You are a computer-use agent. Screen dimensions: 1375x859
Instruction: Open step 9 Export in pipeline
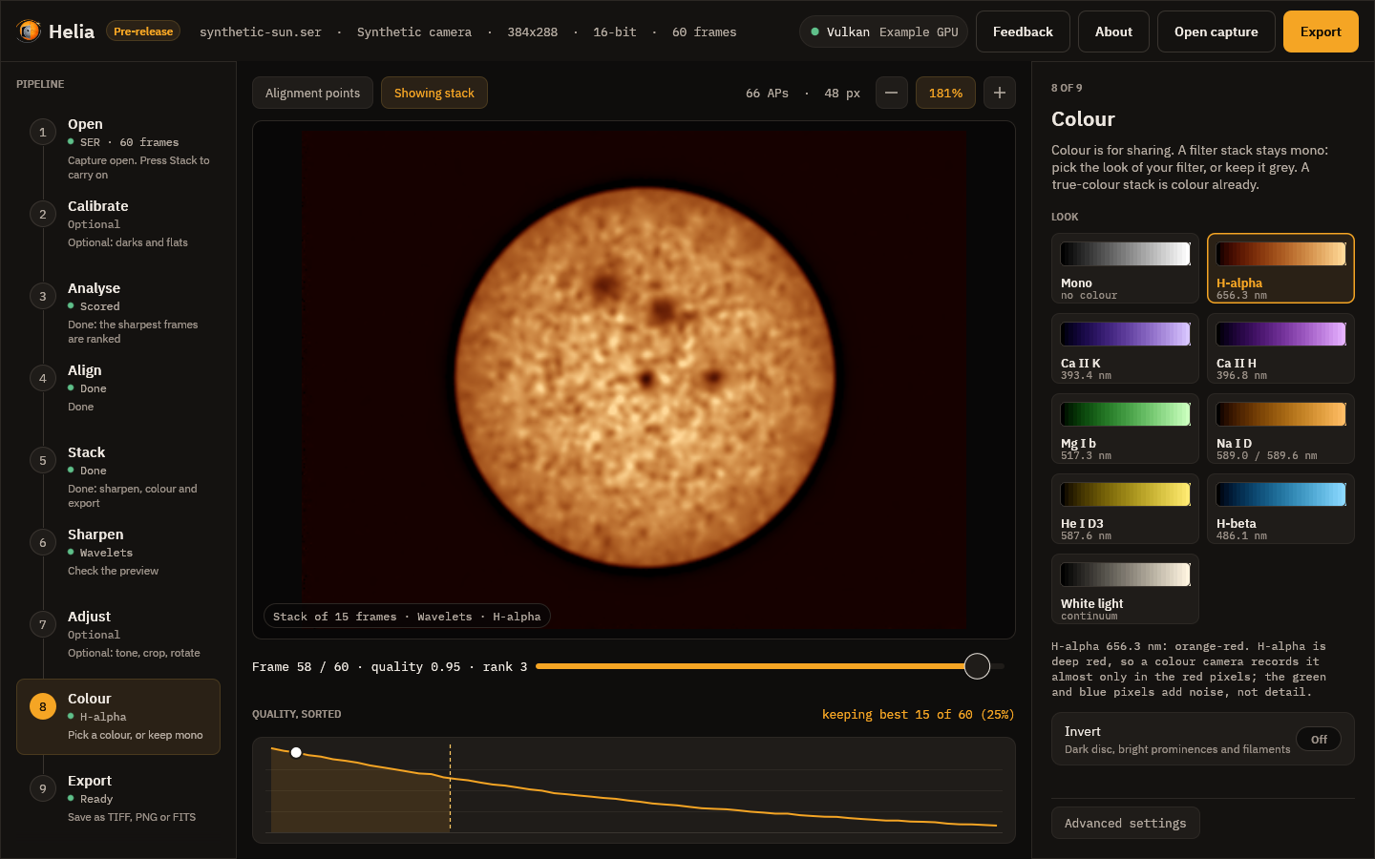click(x=118, y=799)
